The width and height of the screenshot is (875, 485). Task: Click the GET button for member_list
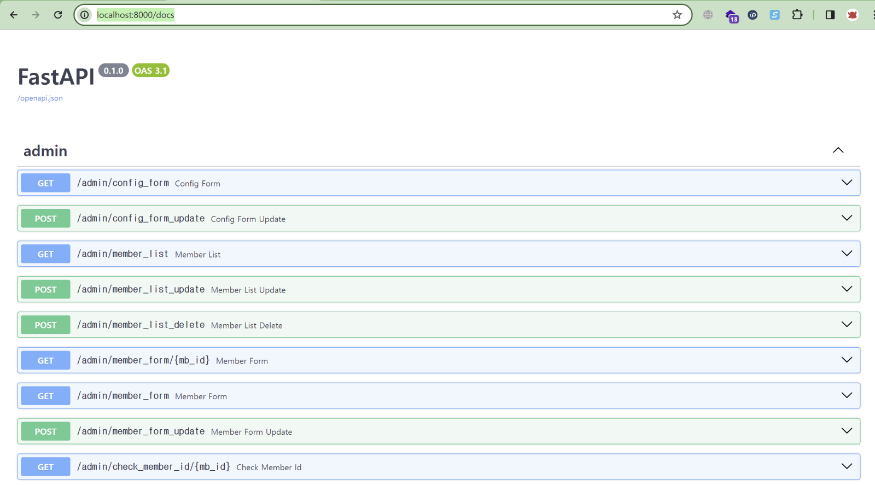pos(45,254)
